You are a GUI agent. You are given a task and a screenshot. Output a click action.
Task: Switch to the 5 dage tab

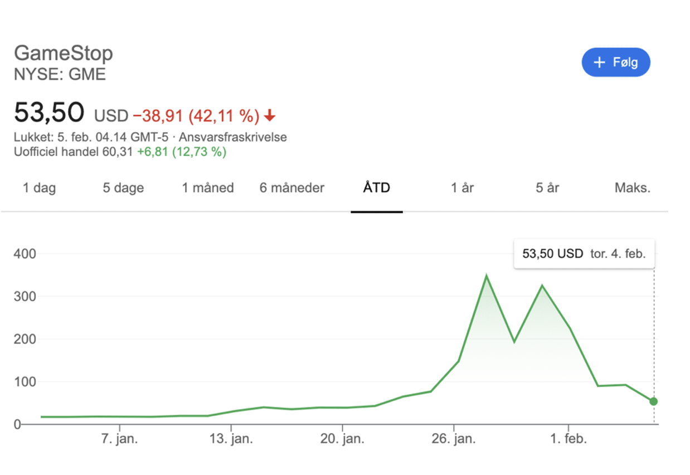point(123,188)
